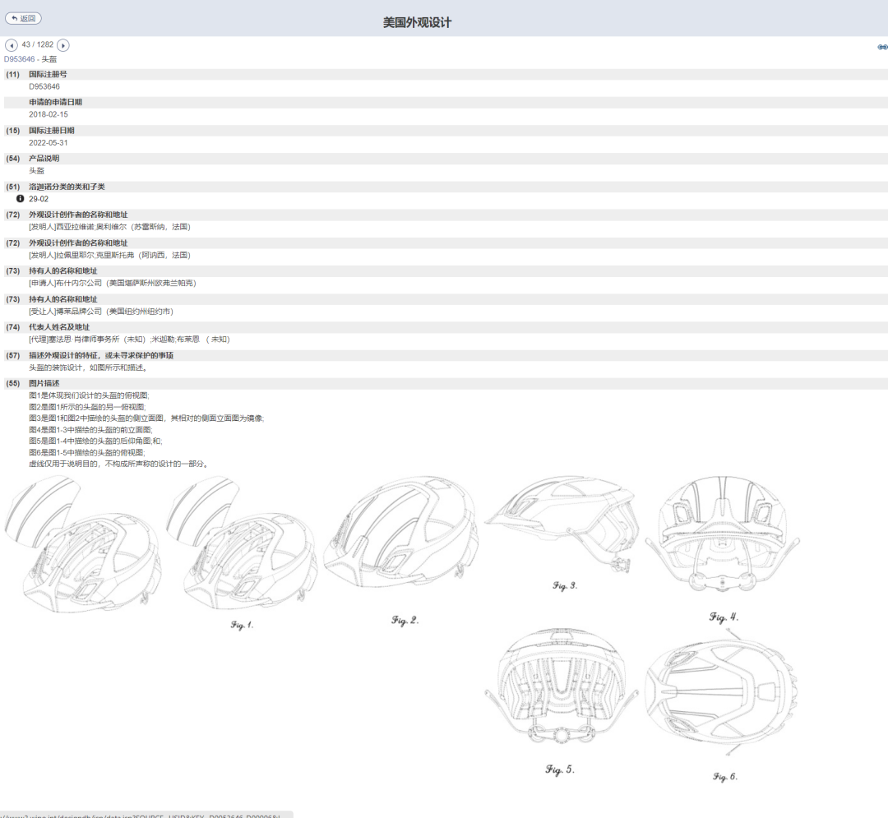
Task: Click the 美国外观设计 page title
Action: [x=418, y=23]
